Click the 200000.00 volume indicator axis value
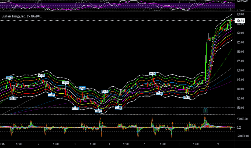The image size is (251, 148). coord(242,119)
